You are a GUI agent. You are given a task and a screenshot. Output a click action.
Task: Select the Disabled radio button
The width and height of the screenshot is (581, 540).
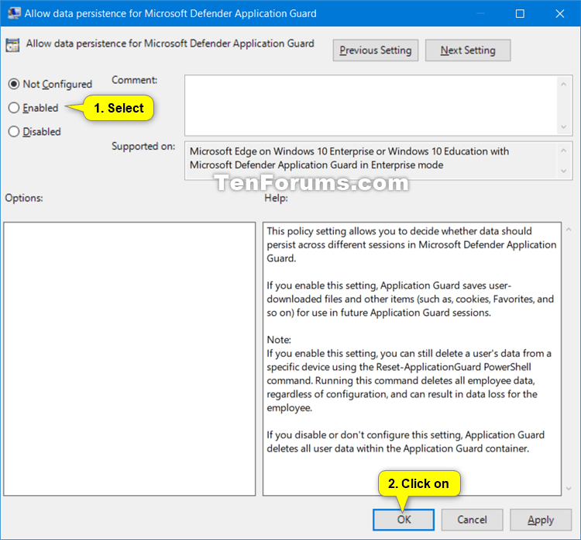point(14,132)
